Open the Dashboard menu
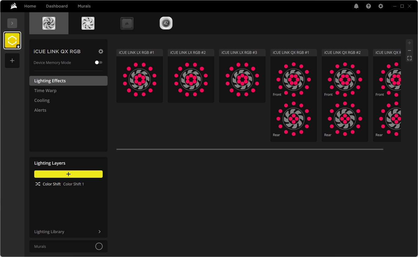 click(57, 6)
